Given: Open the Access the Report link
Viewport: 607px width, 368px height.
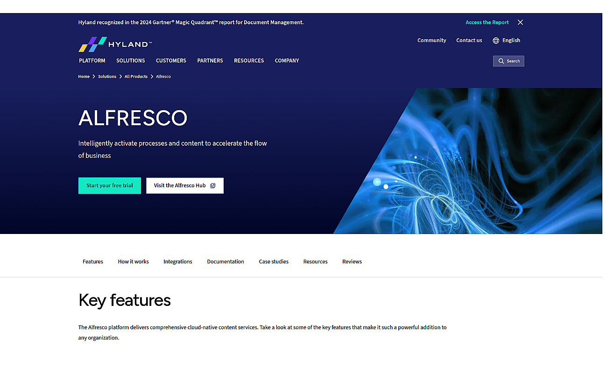Looking at the screenshot, I should (x=487, y=22).
